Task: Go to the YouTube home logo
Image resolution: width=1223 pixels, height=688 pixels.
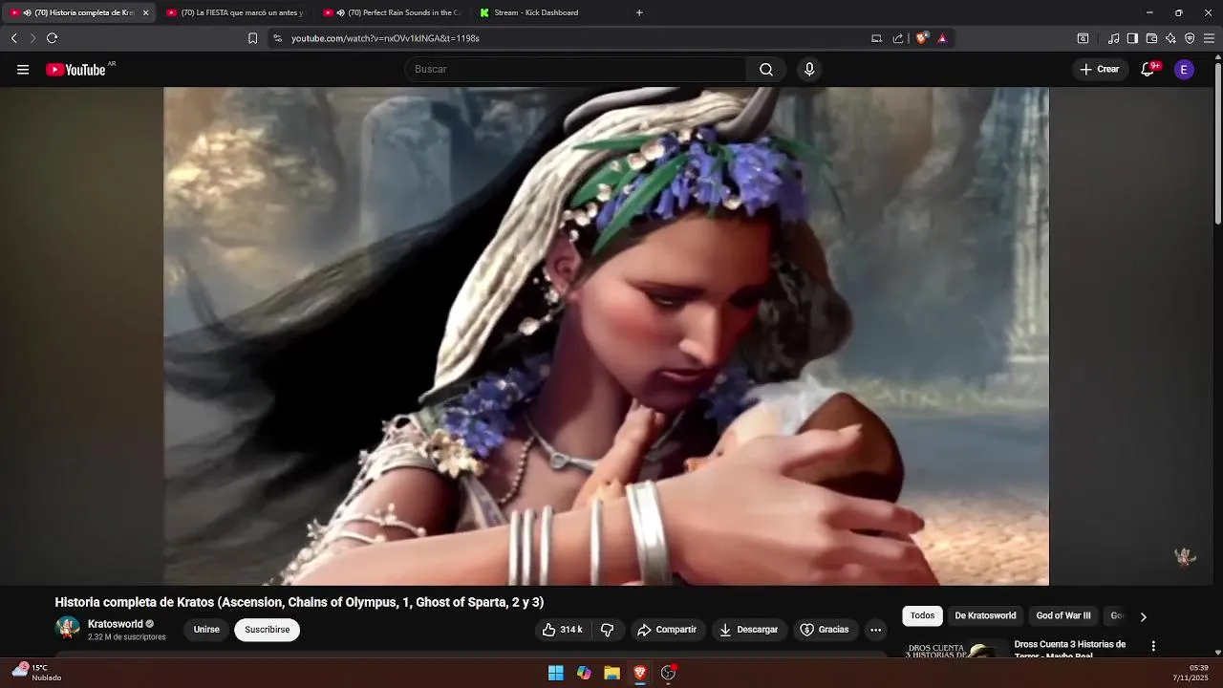Action: [x=76, y=70]
